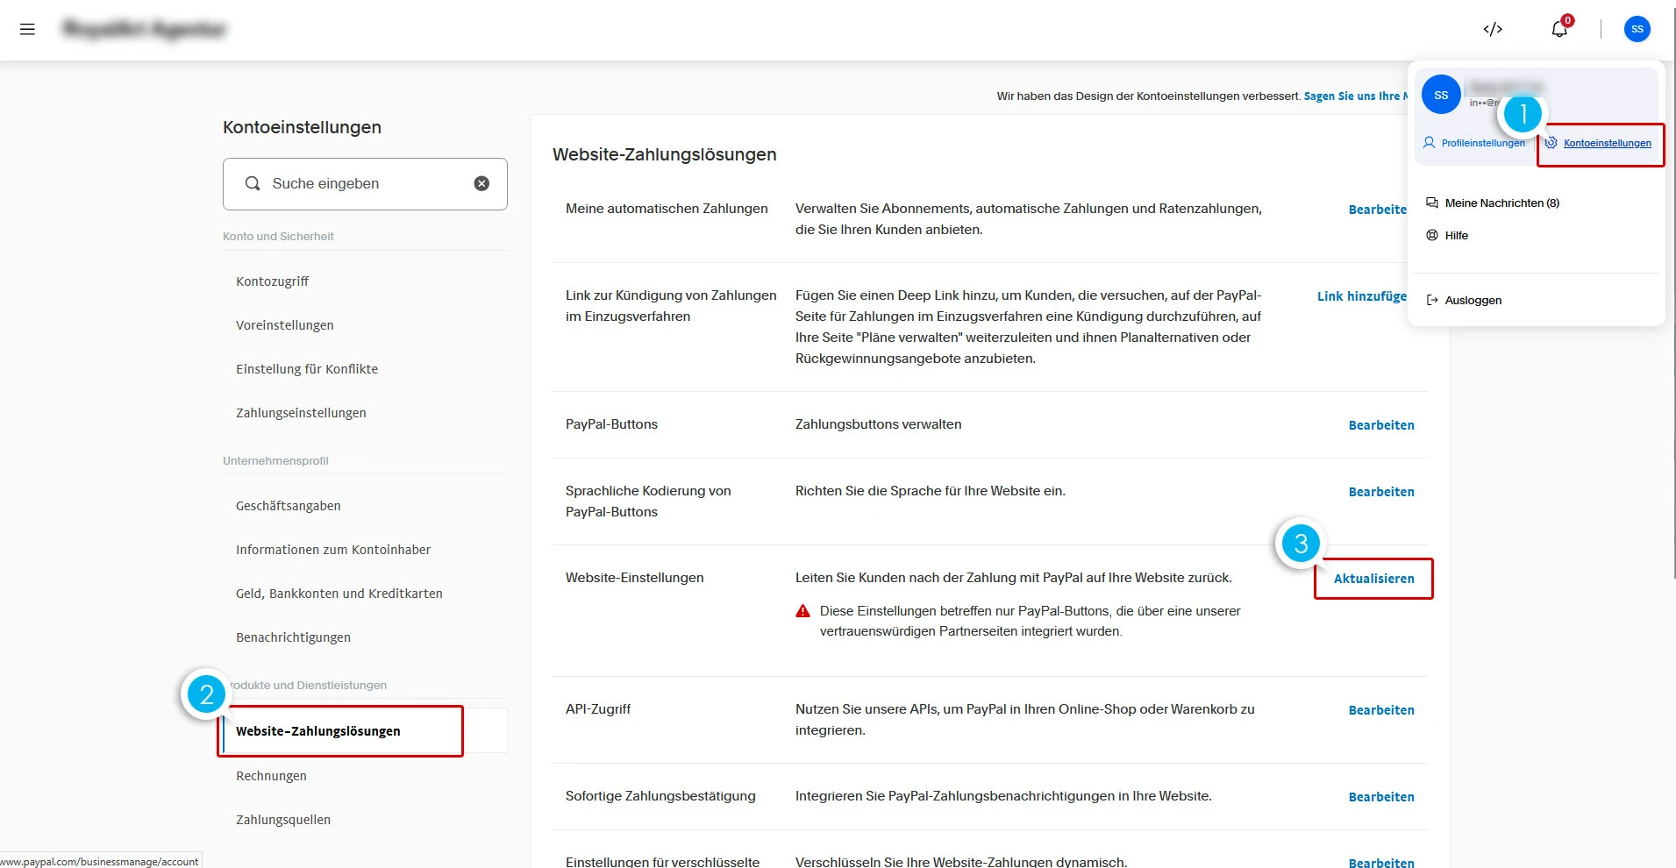This screenshot has width=1676, height=868.
Task: Click Bearbeiten for Meine automatischen Zahlungen
Action: [1378, 210]
